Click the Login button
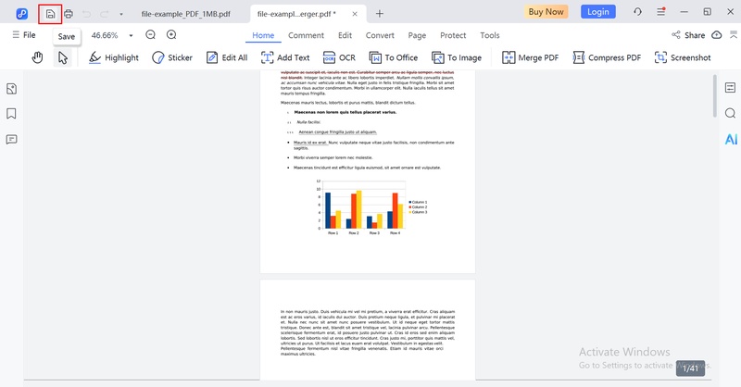 coord(597,12)
